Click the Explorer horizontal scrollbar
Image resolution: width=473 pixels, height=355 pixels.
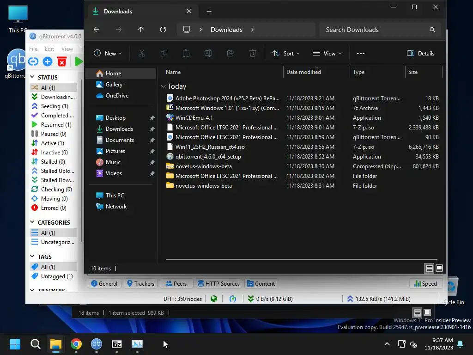(x=301, y=259)
